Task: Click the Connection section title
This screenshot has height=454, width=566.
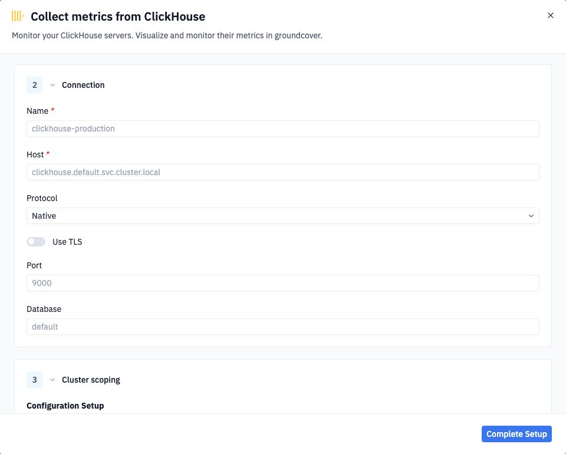Action: pos(83,85)
